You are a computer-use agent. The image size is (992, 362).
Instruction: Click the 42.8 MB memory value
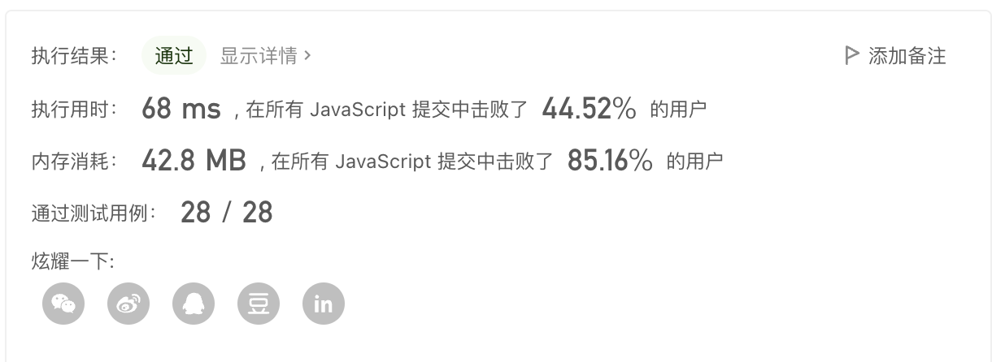point(194,161)
